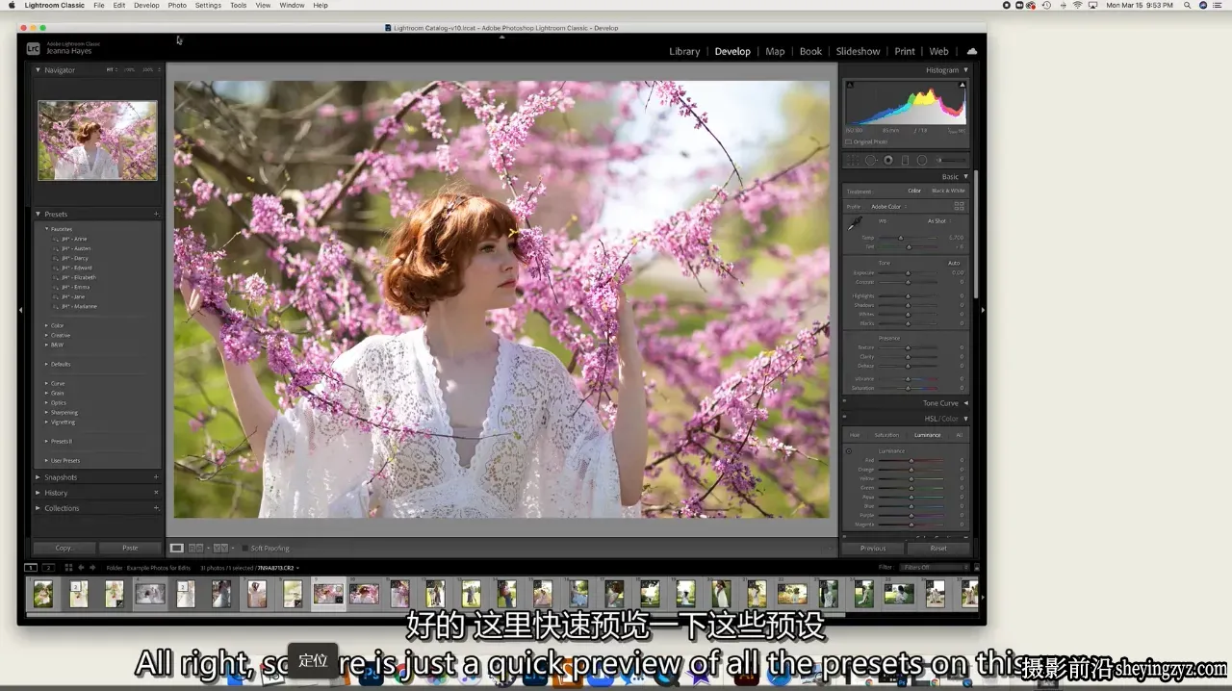This screenshot has height=691, width=1232.
Task: Enable the Soft Proofing checkbox
Action: 244,549
